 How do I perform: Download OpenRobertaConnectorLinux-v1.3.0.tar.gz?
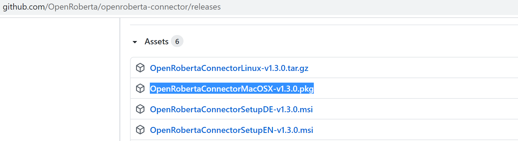coord(229,68)
